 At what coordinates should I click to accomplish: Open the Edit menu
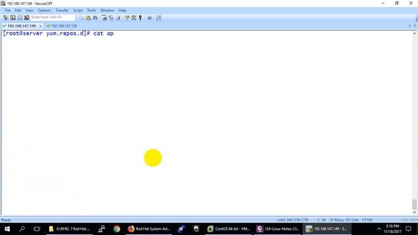click(18, 10)
